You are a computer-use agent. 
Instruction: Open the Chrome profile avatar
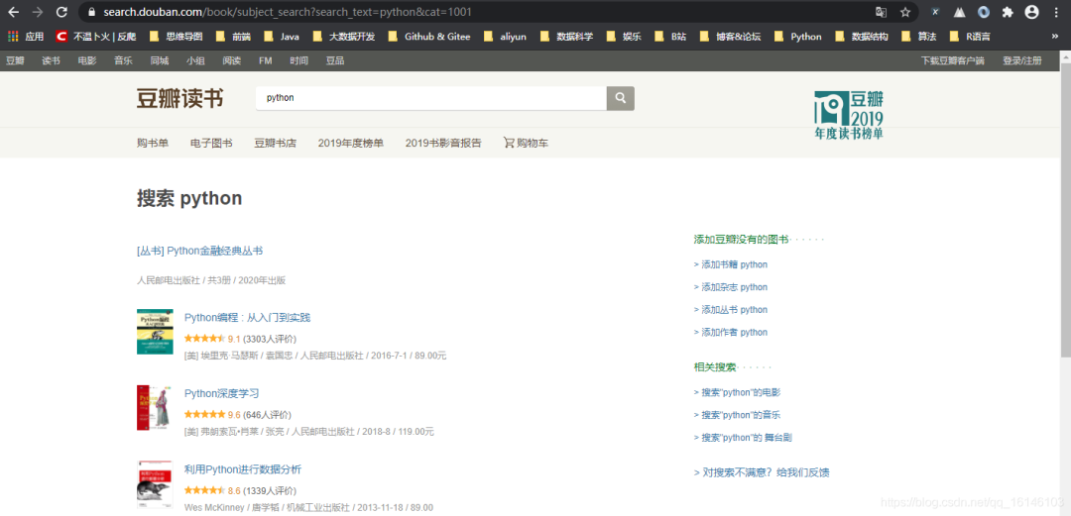[1032, 12]
